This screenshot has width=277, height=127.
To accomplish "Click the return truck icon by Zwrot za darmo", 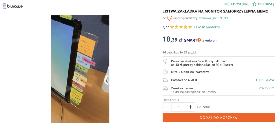I will tap(165, 88).
